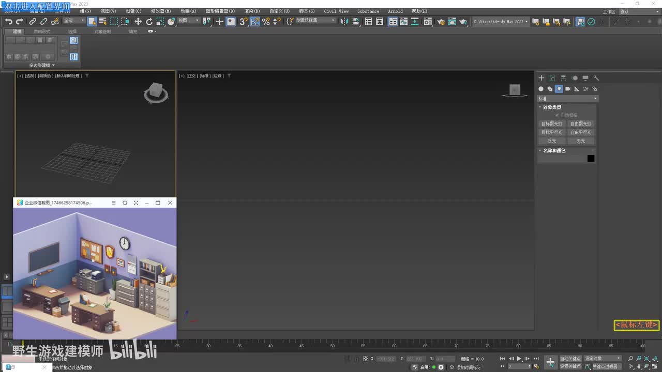Click the Play Animation button
The height and width of the screenshot is (372, 662).
point(519,359)
